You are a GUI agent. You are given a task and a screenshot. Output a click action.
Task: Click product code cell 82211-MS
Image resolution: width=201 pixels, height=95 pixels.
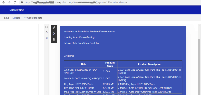click(x=110, y=92)
